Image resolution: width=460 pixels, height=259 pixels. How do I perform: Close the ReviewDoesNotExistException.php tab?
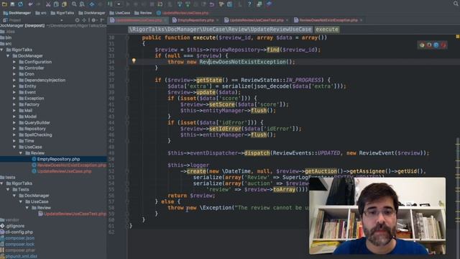(361, 20)
